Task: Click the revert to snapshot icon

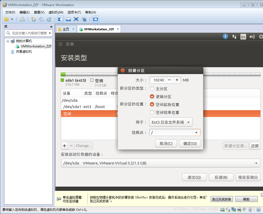Action: pyautogui.click(x=41, y=19)
